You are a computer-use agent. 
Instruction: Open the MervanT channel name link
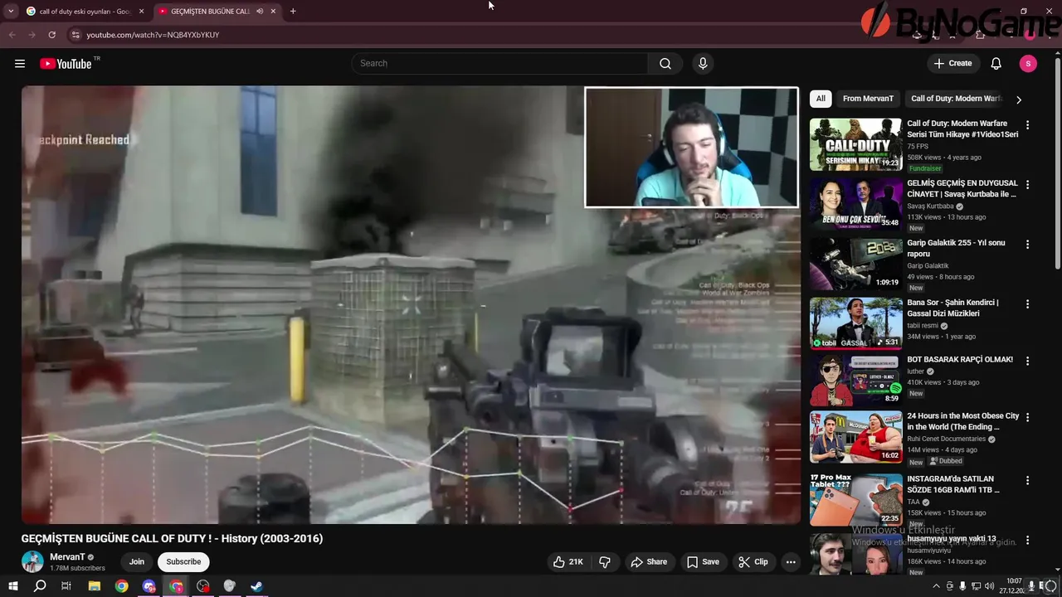click(67, 557)
